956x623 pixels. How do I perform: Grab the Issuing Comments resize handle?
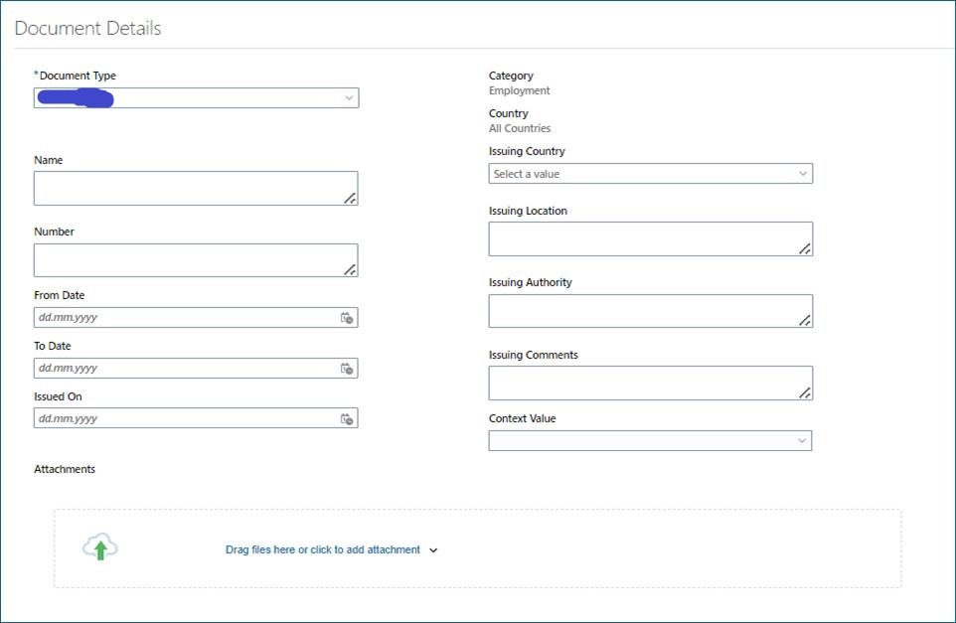pyautogui.click(x=805, y=393)
